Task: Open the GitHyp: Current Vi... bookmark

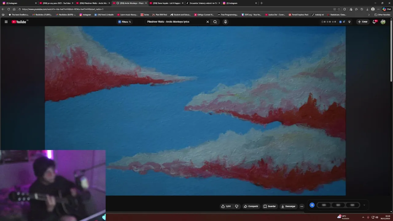Action: (x=204, y=15)
